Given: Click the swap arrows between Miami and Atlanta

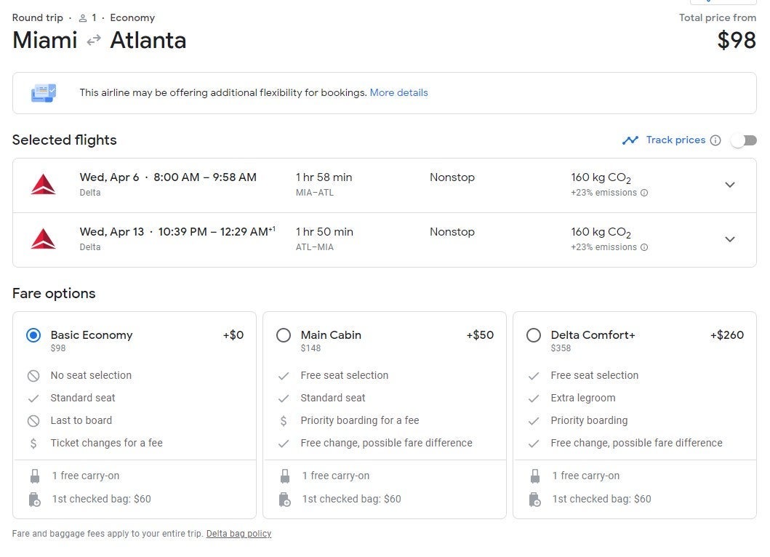Looking at the screenshot, I should [x=94, y=41].
